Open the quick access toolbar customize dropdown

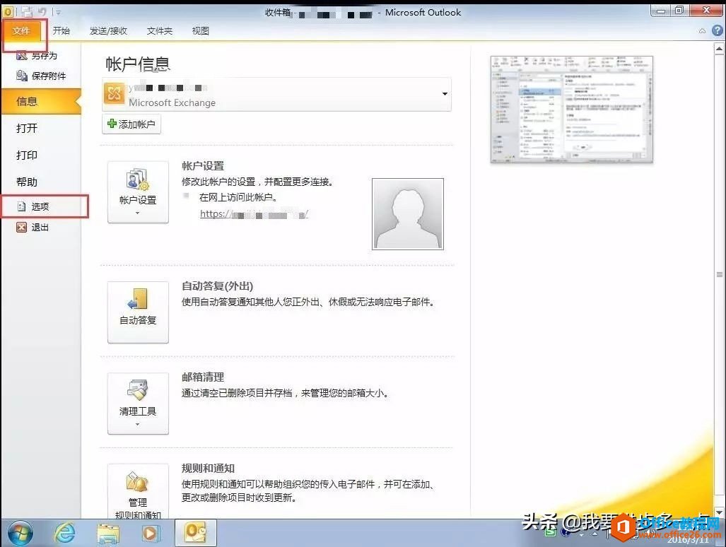[x=58, y=12]
